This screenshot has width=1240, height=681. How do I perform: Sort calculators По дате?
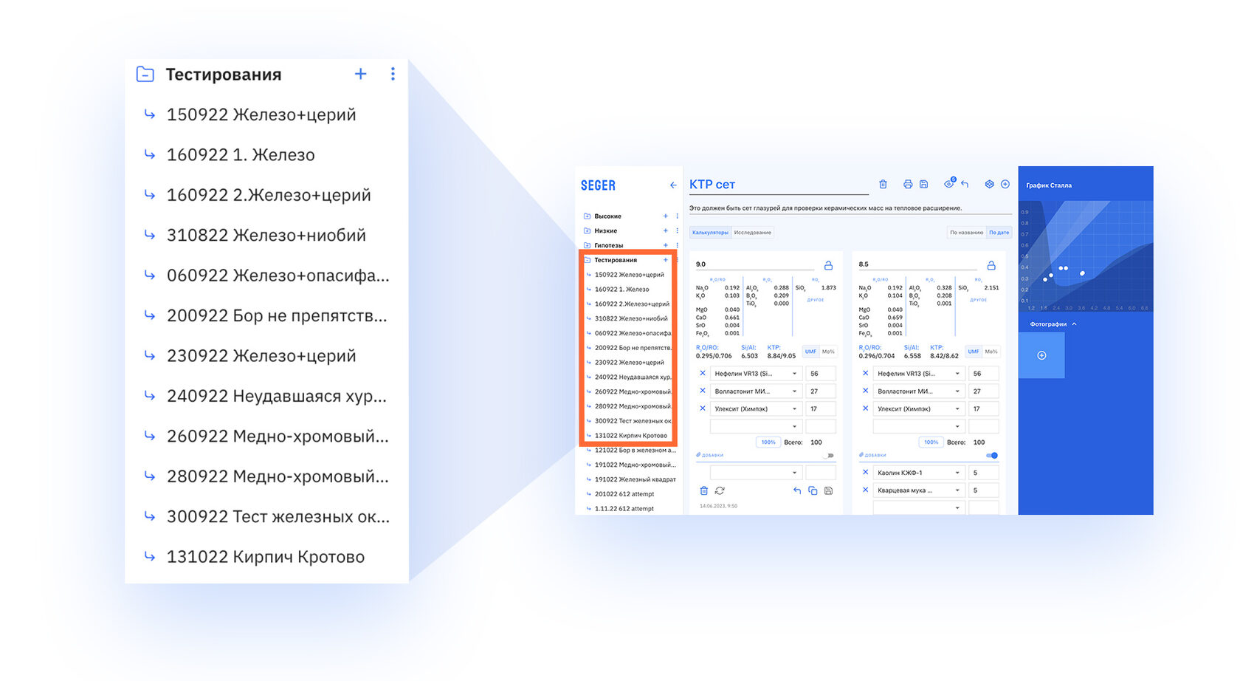click(999, 233)
